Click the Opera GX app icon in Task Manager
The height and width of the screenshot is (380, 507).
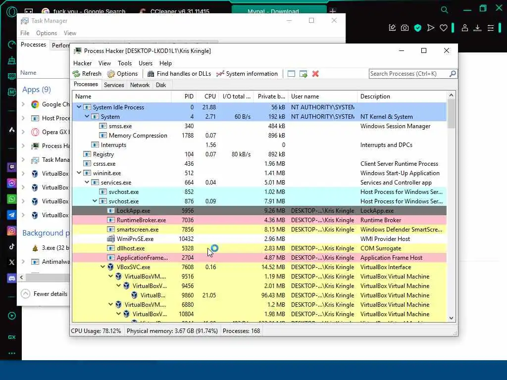[35, 132]
